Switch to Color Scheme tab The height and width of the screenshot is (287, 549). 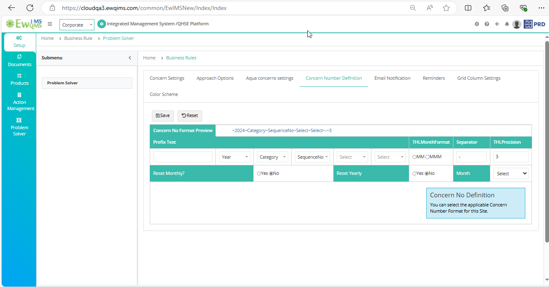tap(164, 94)
